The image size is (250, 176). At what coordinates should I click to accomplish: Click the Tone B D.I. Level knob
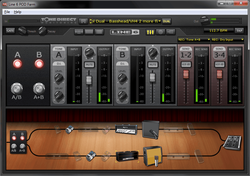point(122,78)
